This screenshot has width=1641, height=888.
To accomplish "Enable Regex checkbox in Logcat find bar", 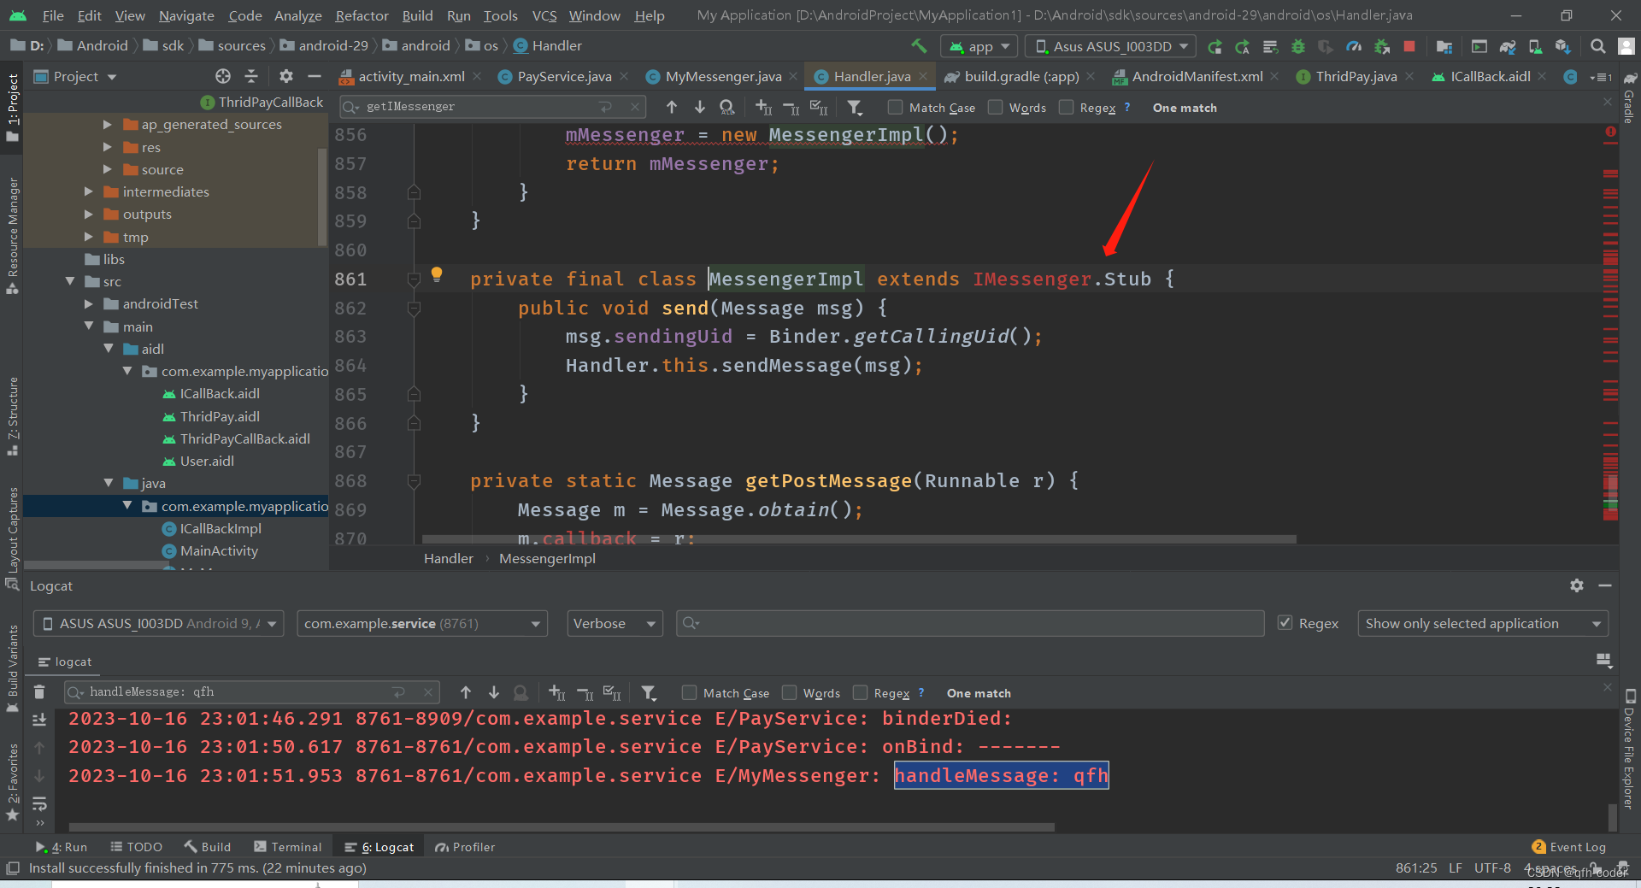I will [860, 692].
